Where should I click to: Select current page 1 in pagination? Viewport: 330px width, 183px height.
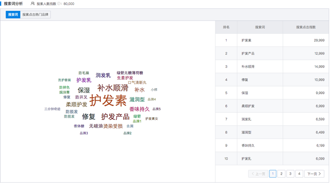tap(273, 174)
